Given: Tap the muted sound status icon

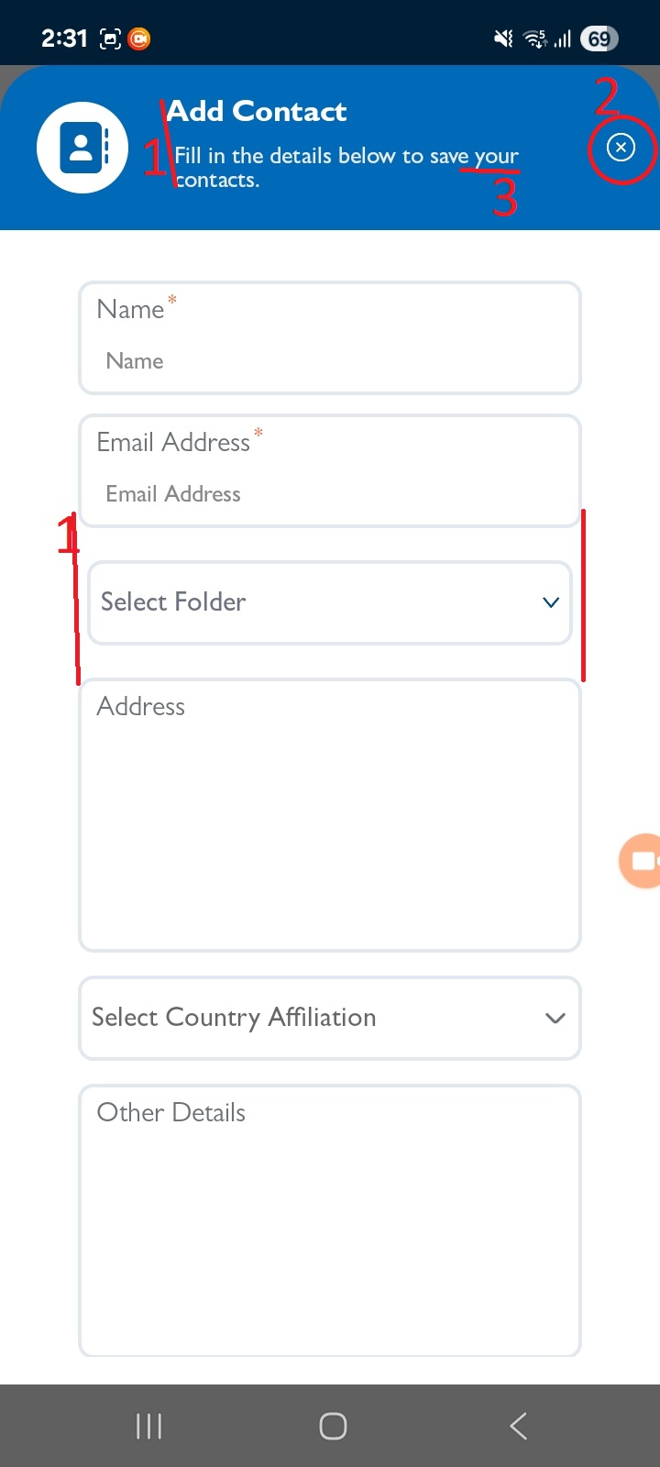Looking at the screenshot, I should coord(503,39).
